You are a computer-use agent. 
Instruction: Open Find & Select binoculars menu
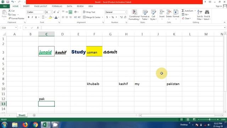pyautogui.click(x=207, y=15)
